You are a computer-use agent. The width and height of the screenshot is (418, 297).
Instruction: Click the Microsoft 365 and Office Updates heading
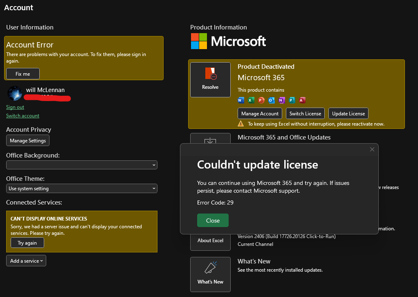point(284,137)
